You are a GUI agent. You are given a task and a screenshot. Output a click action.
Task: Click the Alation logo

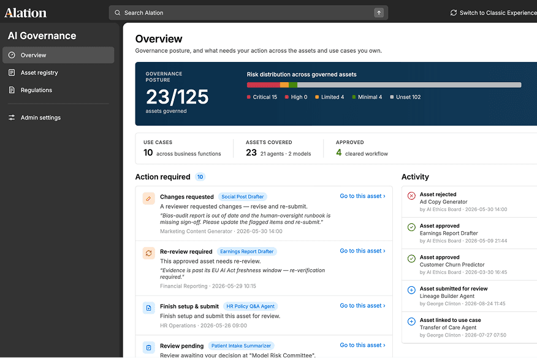25,13
